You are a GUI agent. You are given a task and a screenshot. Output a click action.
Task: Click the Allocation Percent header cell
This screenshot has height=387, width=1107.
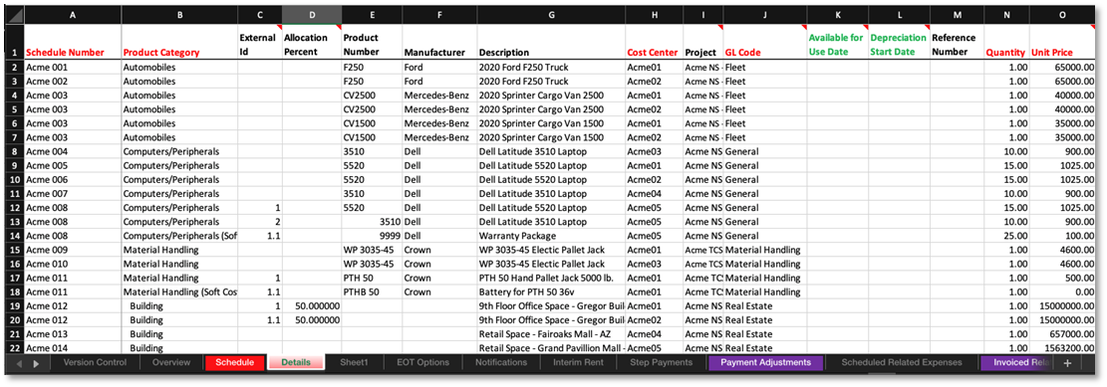point(311,43)
